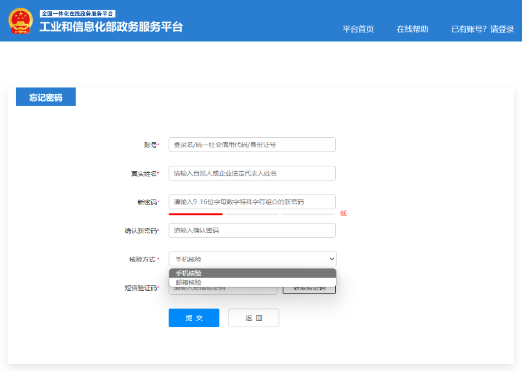
Task: Click the 获取验证码 button
Action: (309, 287)
